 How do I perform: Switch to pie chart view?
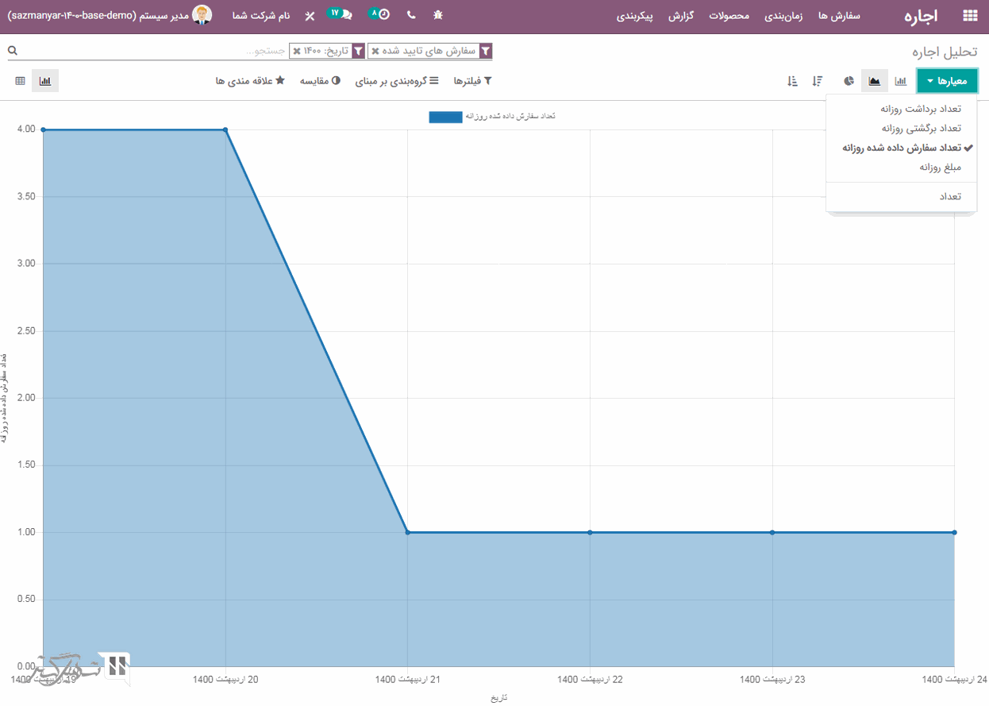tap(849, 81)
